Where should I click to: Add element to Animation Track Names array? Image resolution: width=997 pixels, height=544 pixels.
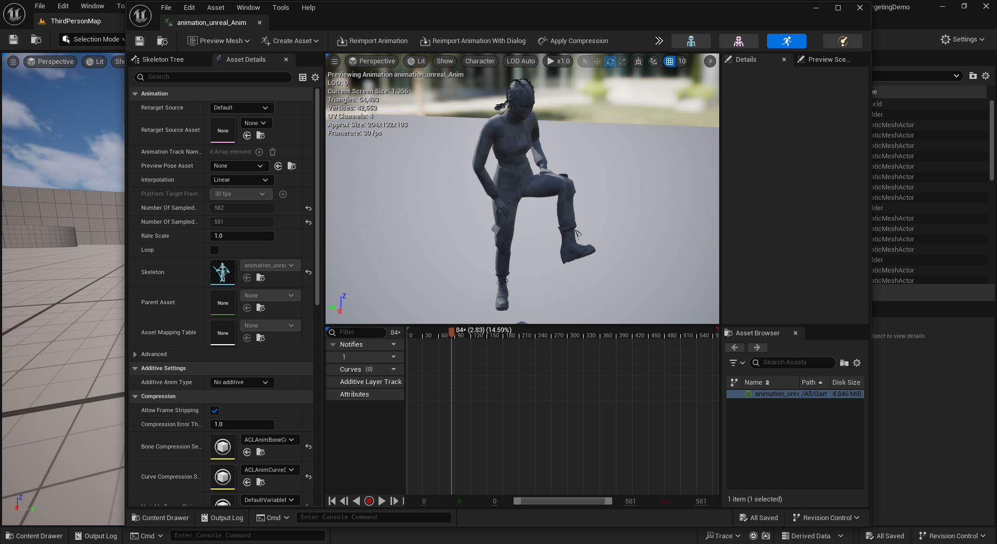(259, 152)
